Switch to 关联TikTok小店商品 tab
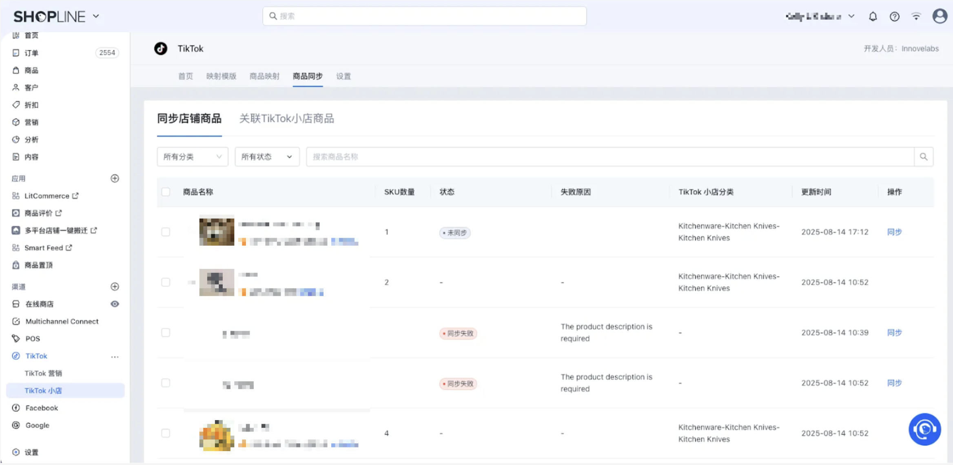 coord(286,119)
